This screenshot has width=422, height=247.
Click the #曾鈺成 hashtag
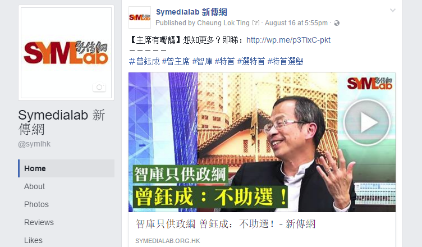coord(145,61)
